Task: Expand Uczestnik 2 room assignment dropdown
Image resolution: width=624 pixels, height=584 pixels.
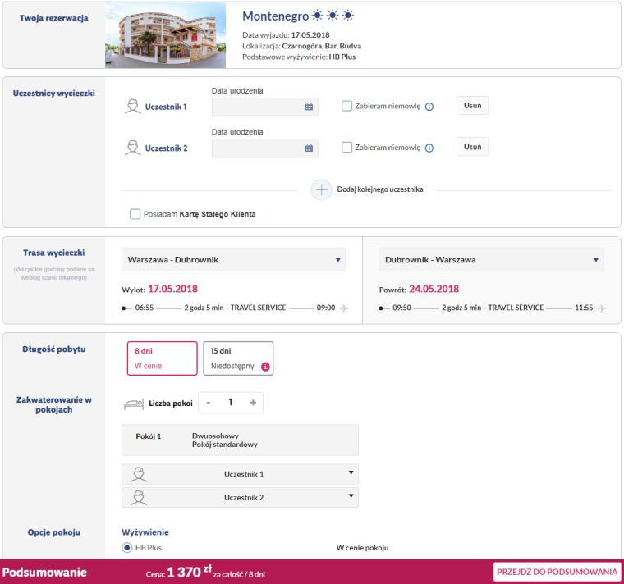Action: [x=240, y=497]
